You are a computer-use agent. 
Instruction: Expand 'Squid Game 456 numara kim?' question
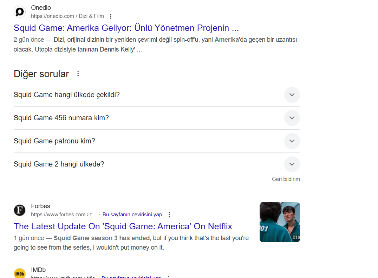(x=292, y=118)
